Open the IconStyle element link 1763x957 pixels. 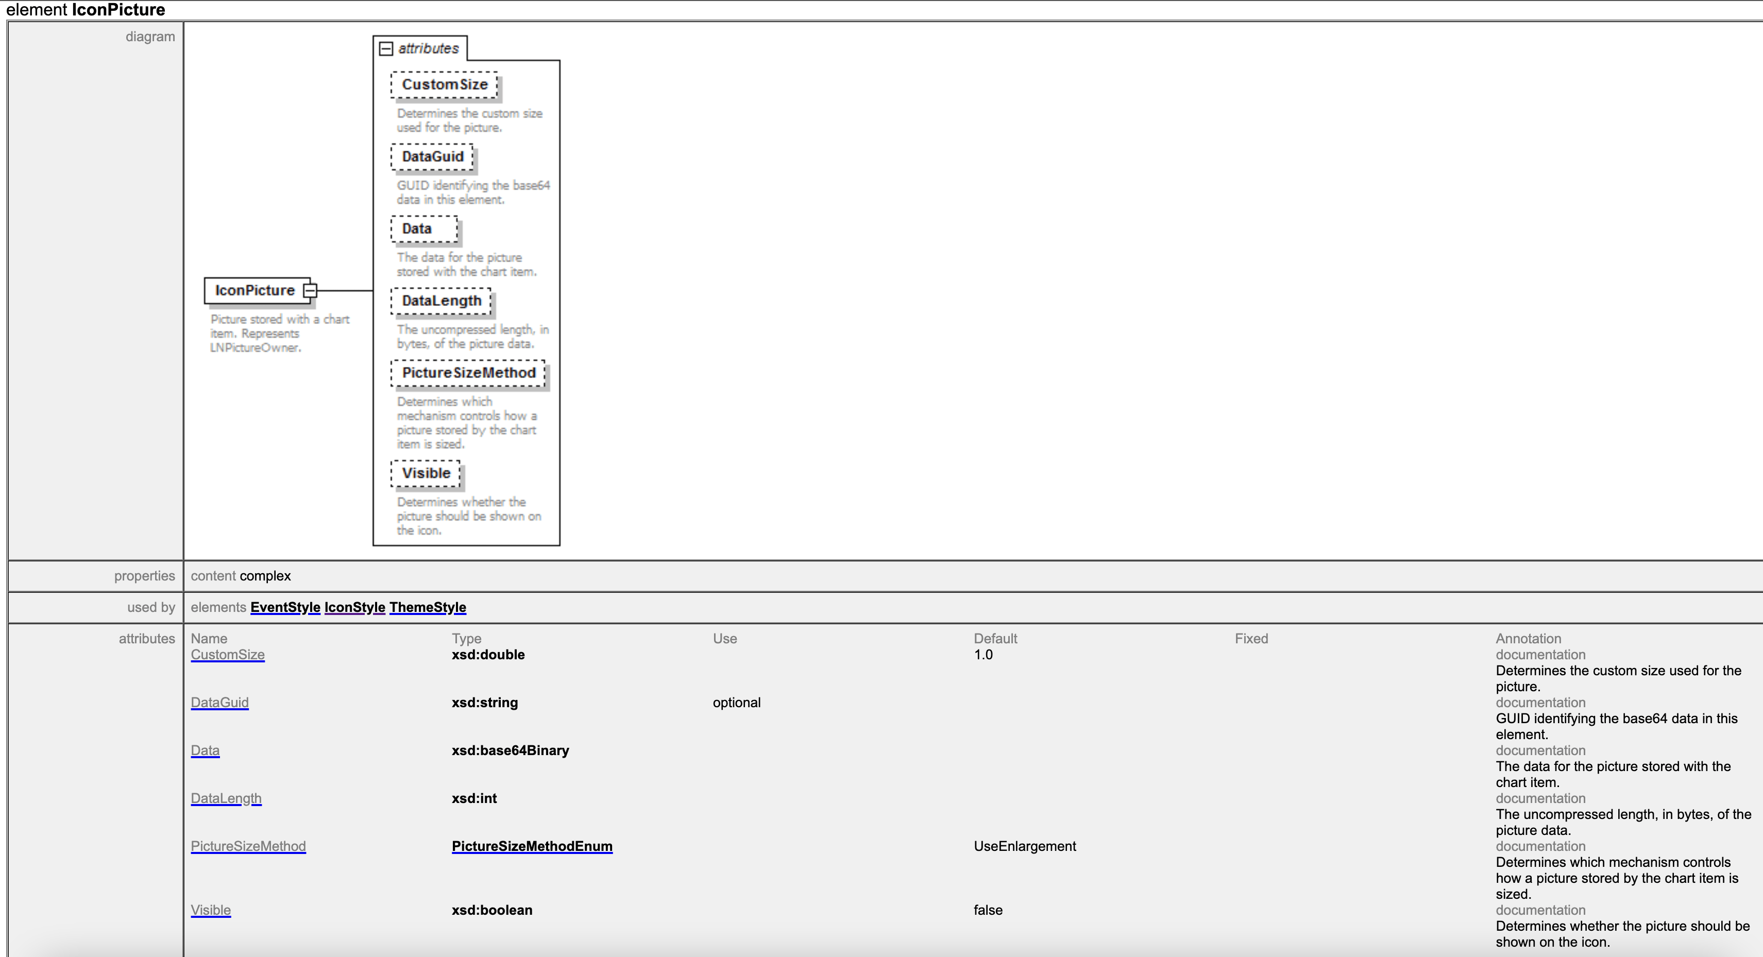[x=354, y=607]
